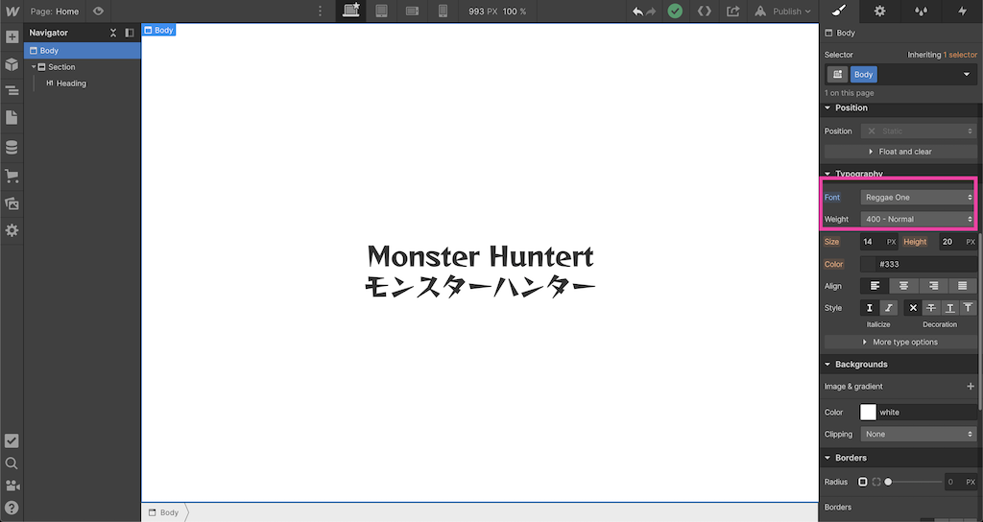Open the Ecommerce cart panel
983x522 pixels.
12,177
